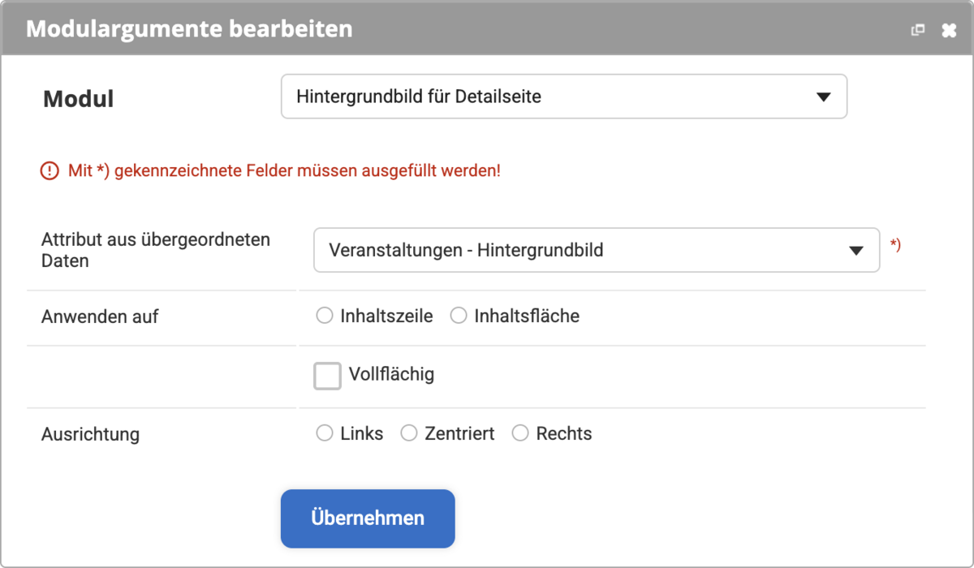974x568 pixels.
Task: Choose Zentriert alignment
Action: pyautogui.click(x=409, y=433)
